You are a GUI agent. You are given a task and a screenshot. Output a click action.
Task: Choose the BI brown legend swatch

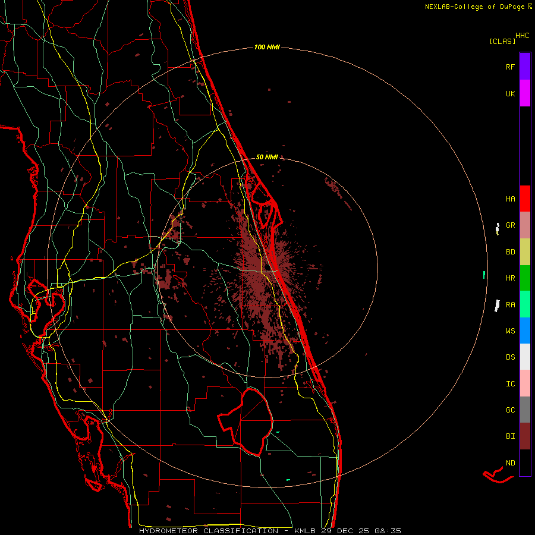525,436
